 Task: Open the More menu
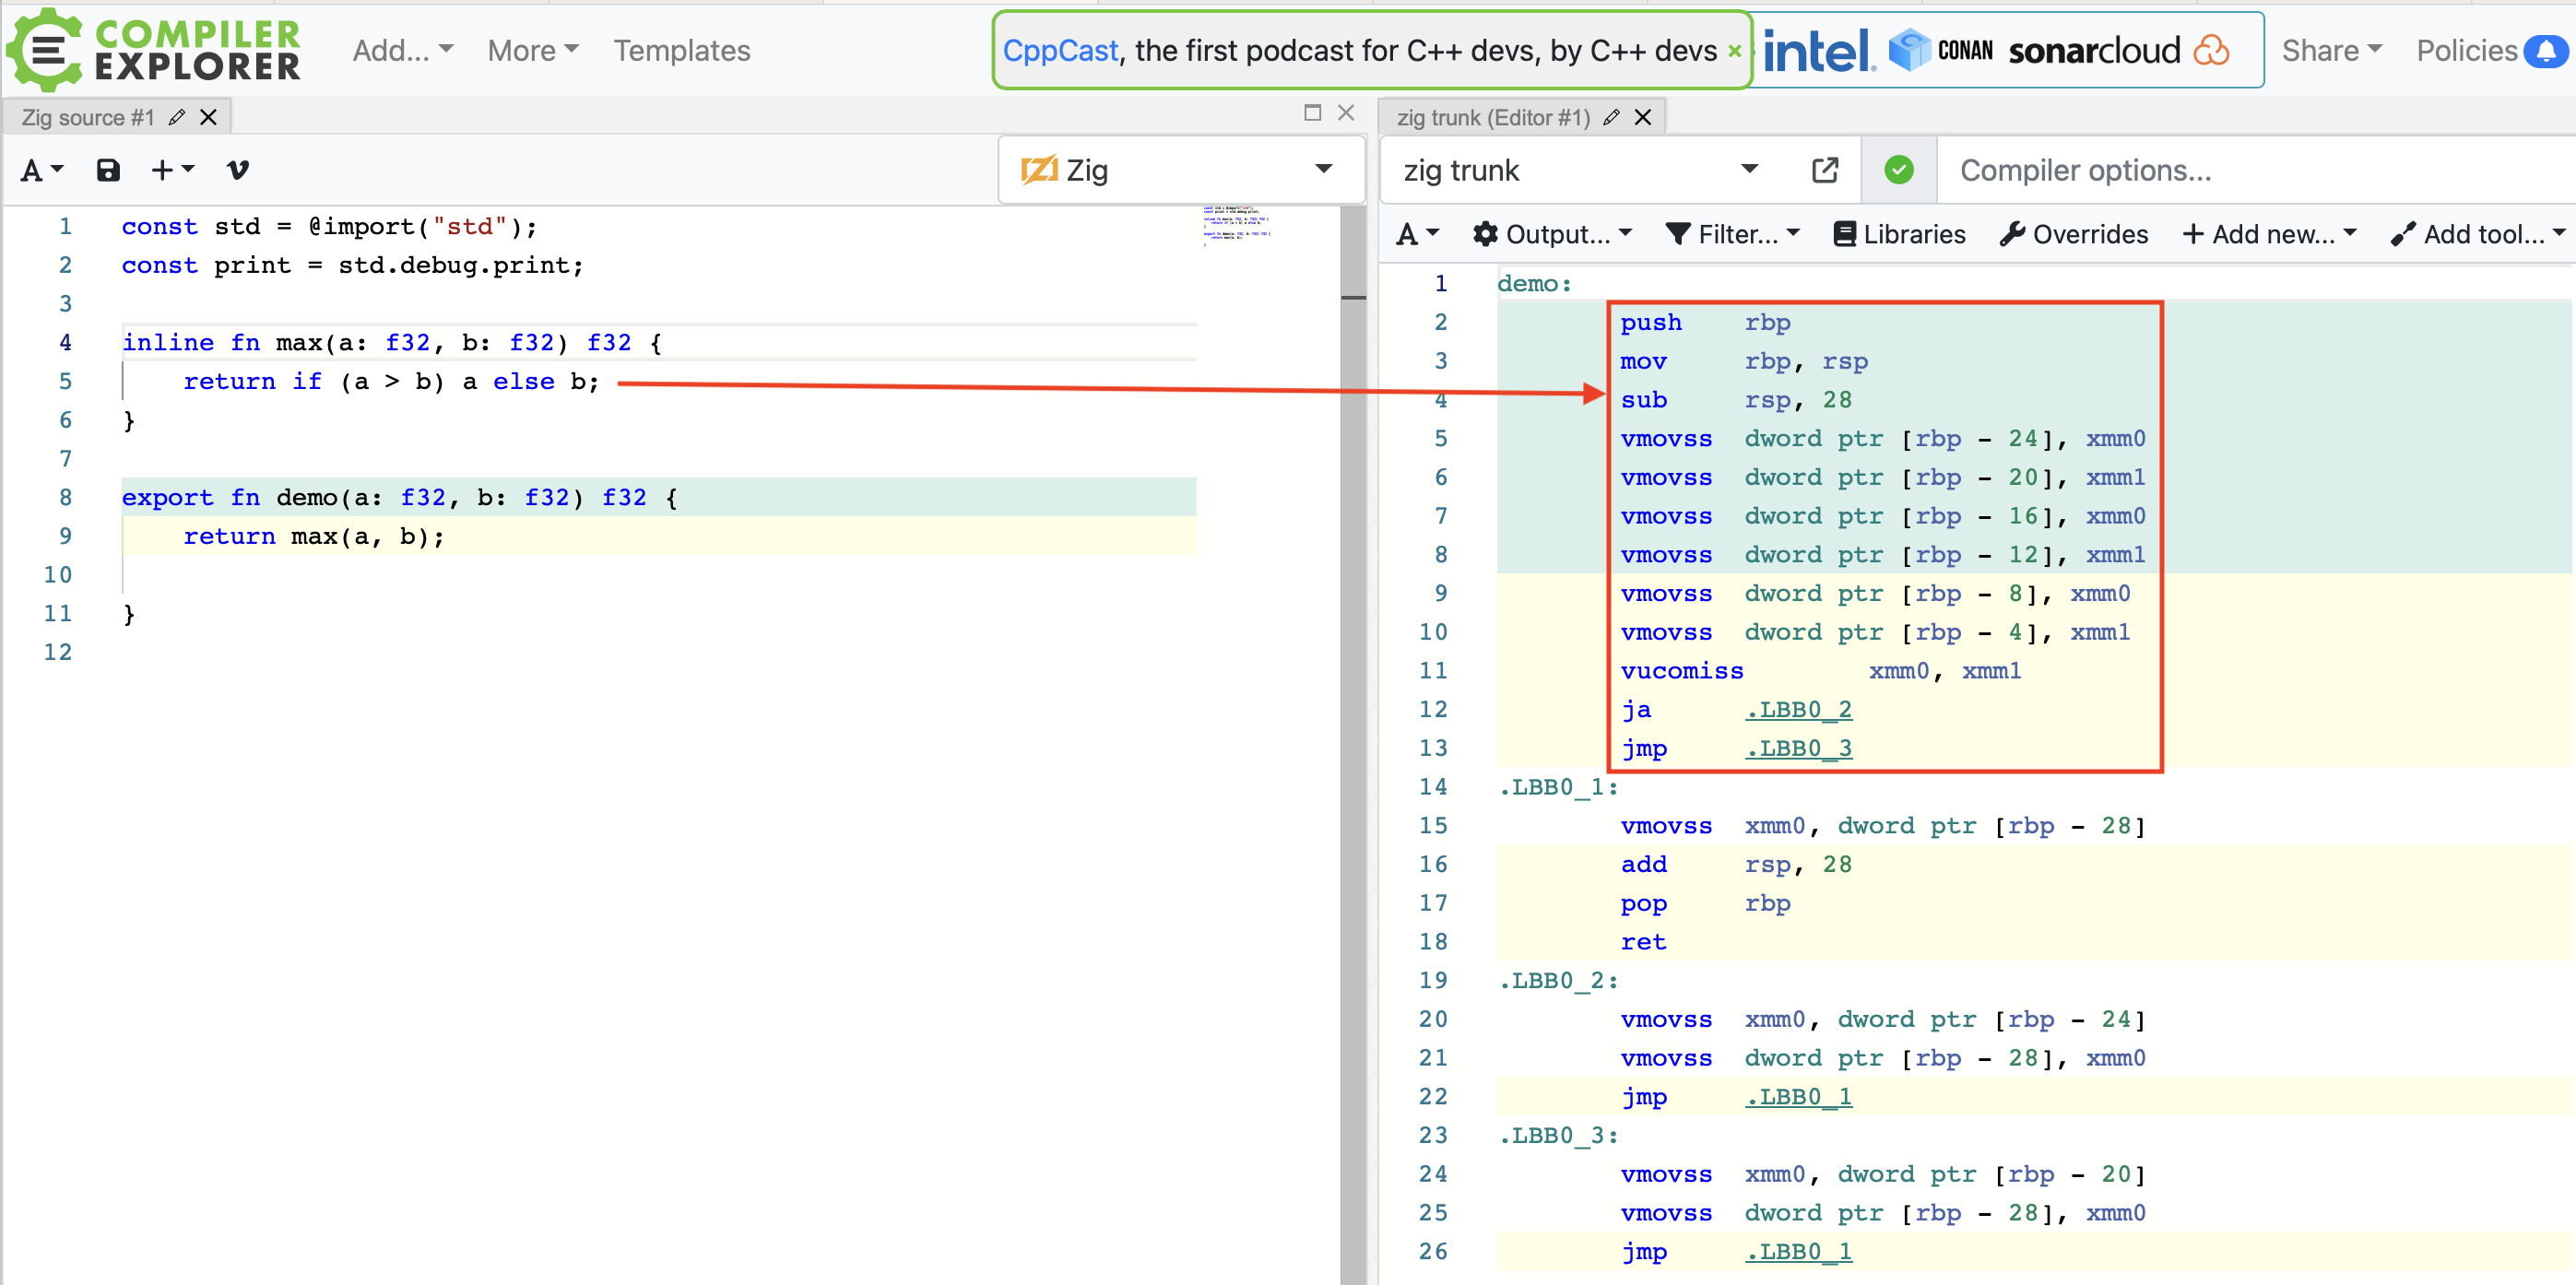pyautogui.click(x=531, y=50)
